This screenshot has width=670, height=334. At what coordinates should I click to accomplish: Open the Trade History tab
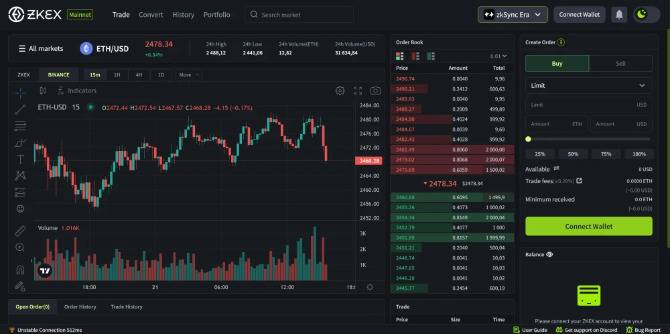127,307
